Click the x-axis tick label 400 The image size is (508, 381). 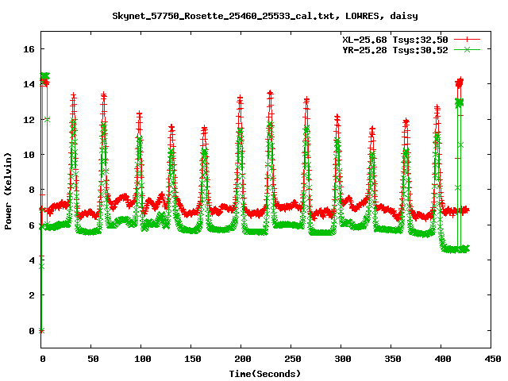point(443,359)
